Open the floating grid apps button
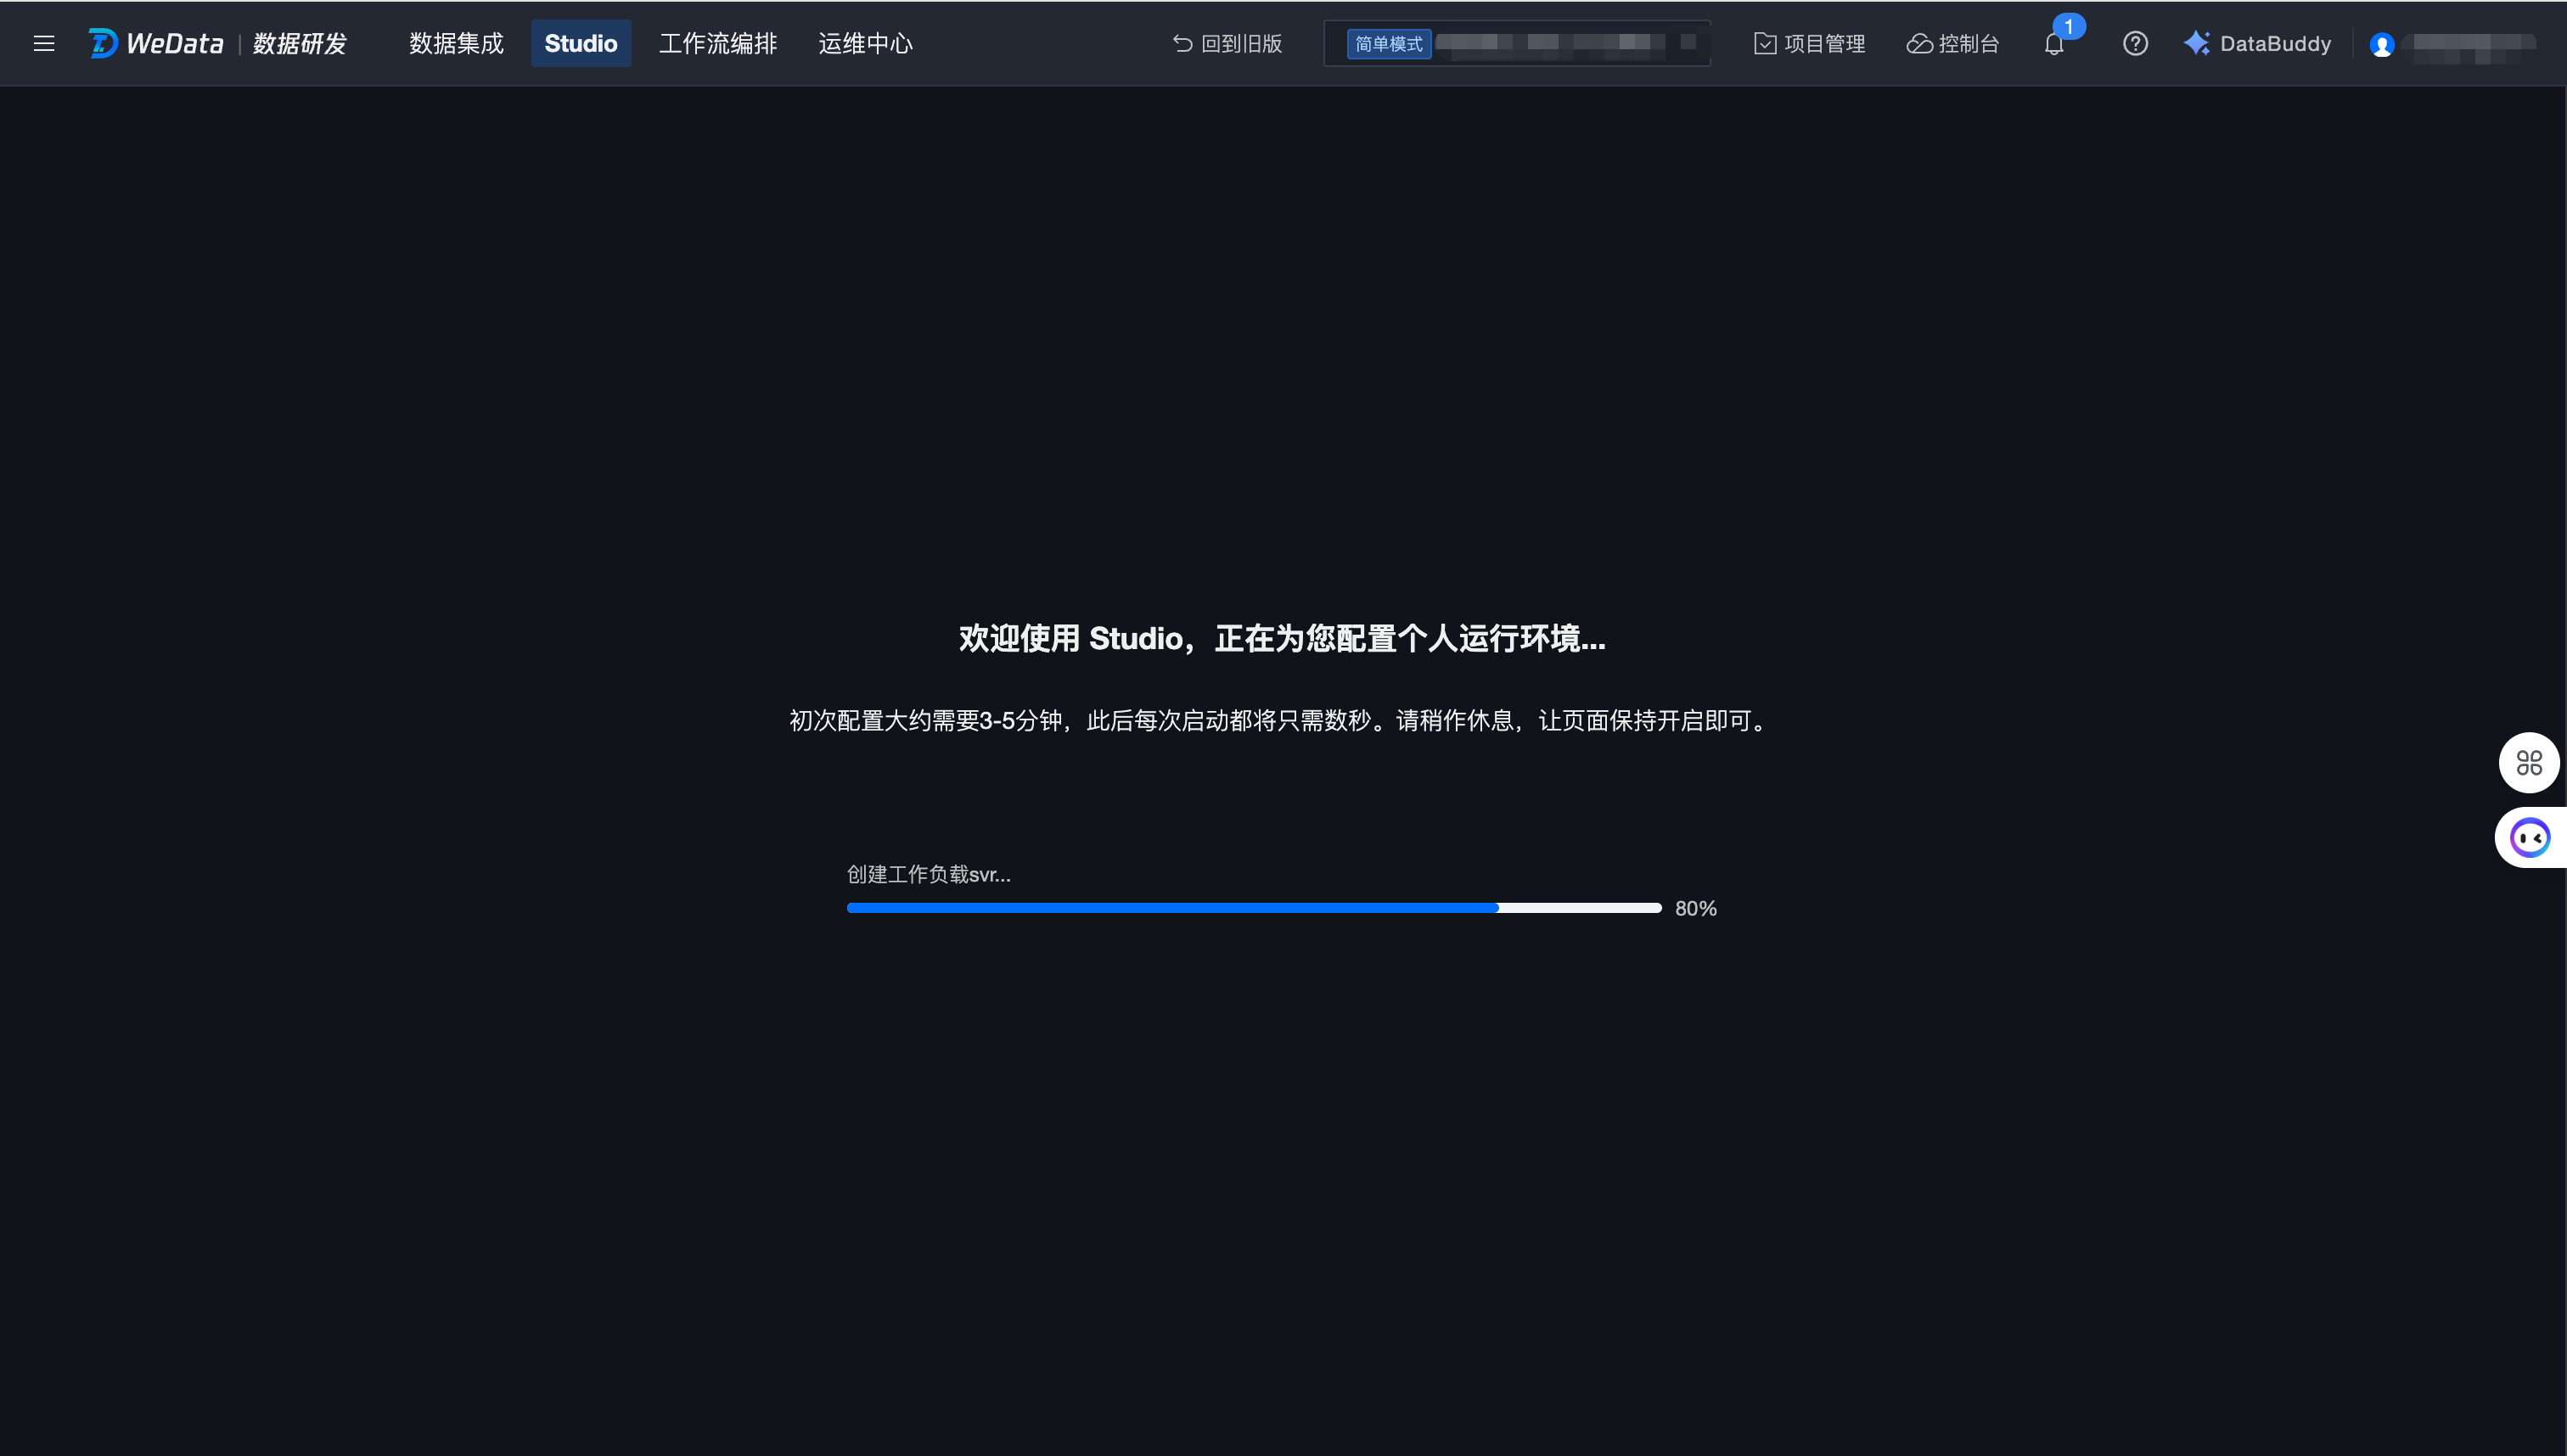2567x1456 pixels. tap(2529, 763)
